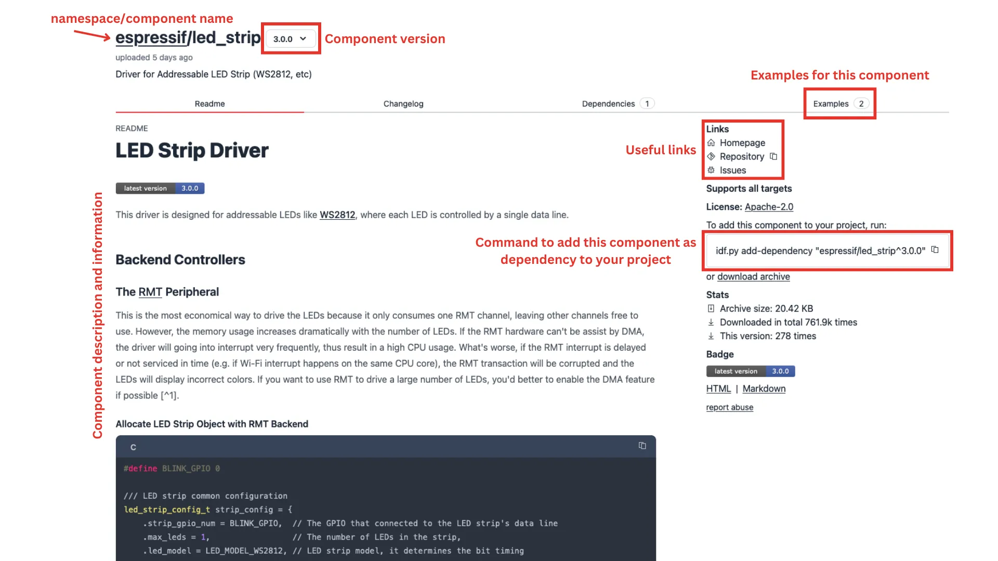Viewport: 998px width, 561px height.
Task: Click the report abuse link
Action: click(729, 407)
